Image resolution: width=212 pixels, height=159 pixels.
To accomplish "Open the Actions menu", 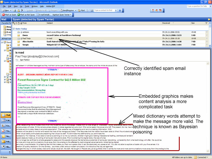I will (x=34, y=6).
